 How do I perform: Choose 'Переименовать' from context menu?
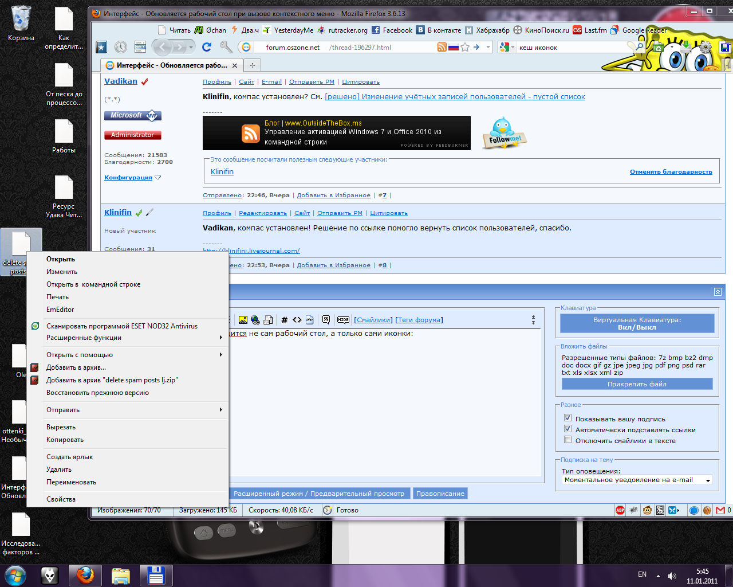71,482
